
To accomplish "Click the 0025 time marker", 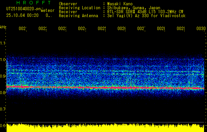I will click(x=102, y=28).
